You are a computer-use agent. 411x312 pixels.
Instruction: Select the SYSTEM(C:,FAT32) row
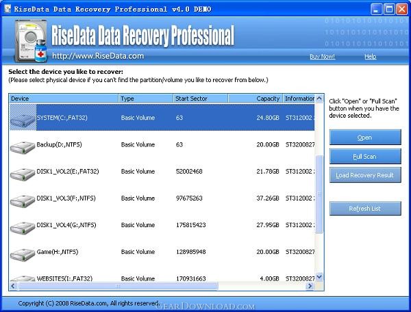click(x=162, y=118)
